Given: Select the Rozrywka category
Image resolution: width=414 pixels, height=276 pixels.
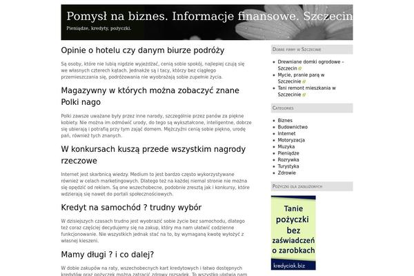Looking at the screenshot, I should click(x=288, y=160).
